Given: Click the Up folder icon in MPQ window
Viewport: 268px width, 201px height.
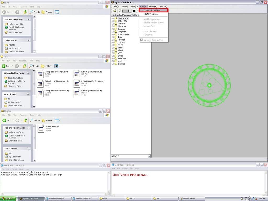Looking at the screenshot, I should coord(25,12).
